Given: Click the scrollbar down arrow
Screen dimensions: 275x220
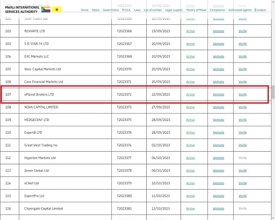Looking at the screenshot, I should (x=273, y=218).
